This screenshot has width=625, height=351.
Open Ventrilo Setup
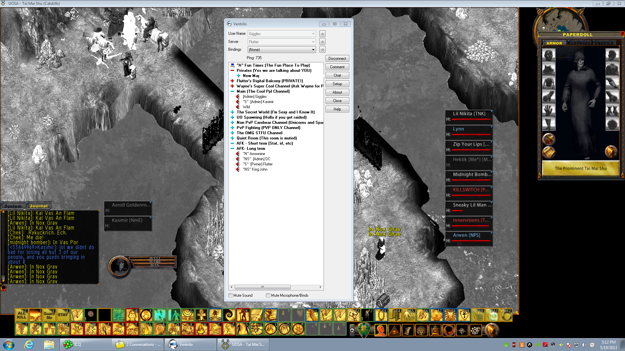(337, 84)
